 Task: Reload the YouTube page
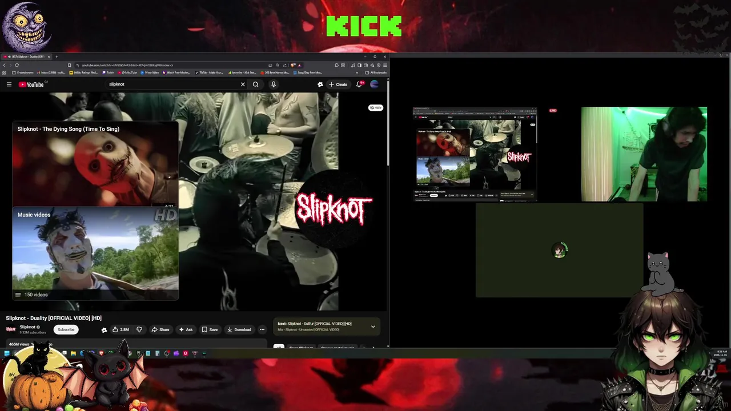(x=17, y=65)
